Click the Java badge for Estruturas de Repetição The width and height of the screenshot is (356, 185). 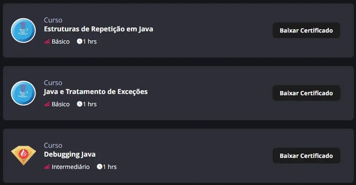point(23,30)
